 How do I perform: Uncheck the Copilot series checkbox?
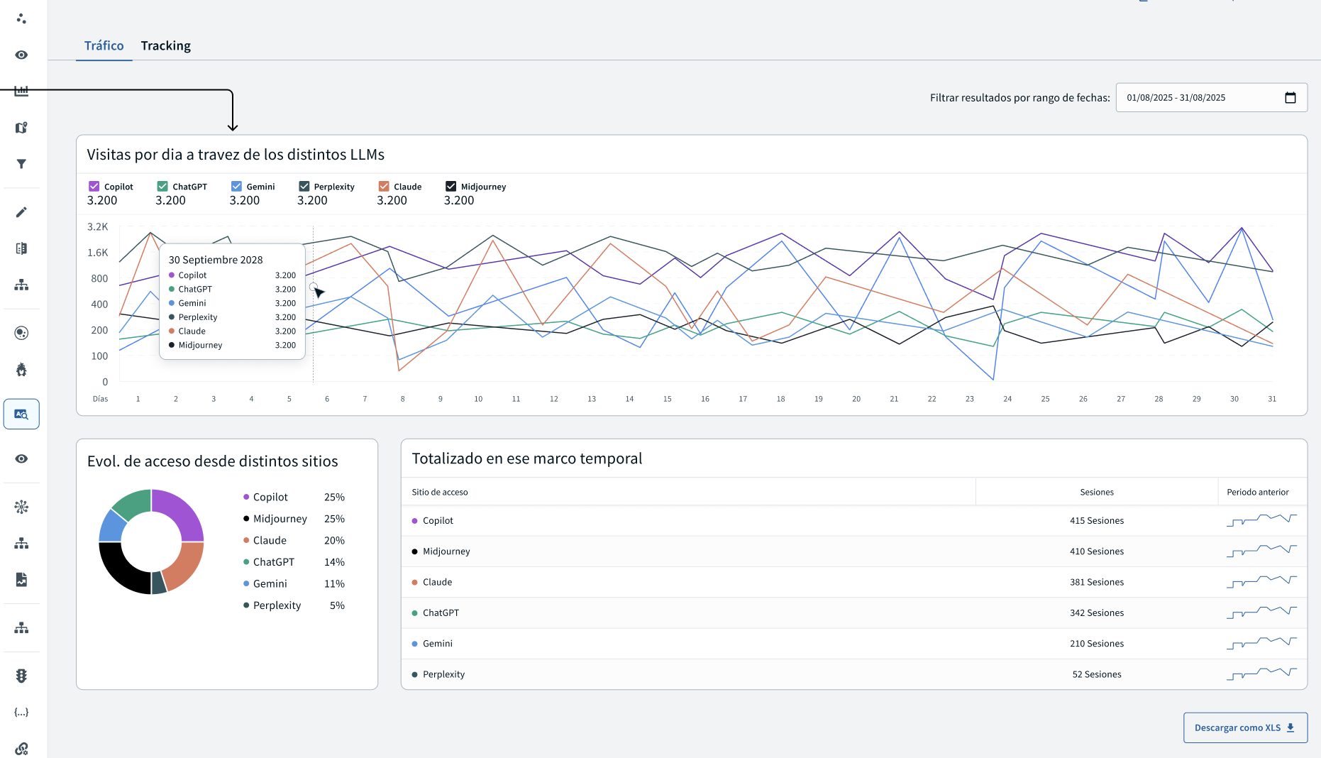[94, 186]
